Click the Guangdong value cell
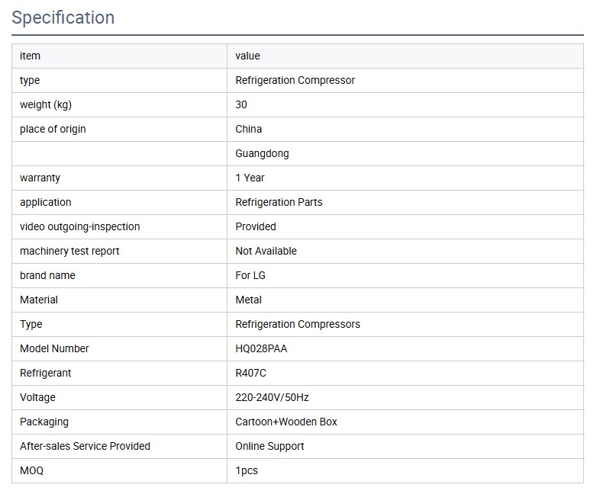The height and width of the screenshot is (494, 597). (x=262, y=153)
